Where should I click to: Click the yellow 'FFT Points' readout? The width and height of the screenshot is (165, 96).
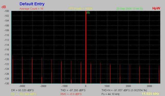coord(80,9)
